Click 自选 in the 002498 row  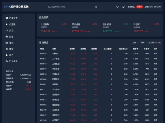[x=156, y=110]
